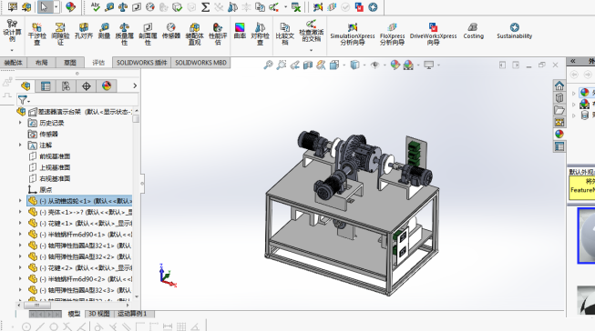This screenshot has width=595, height=331.
Task: Open the 设计算例 dropdown arrow
Action: click(x=12, y=50)
